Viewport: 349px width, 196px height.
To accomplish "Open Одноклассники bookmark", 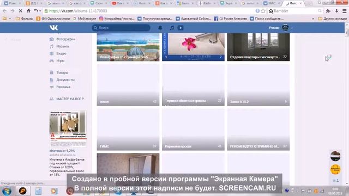I will coord(53,19).
